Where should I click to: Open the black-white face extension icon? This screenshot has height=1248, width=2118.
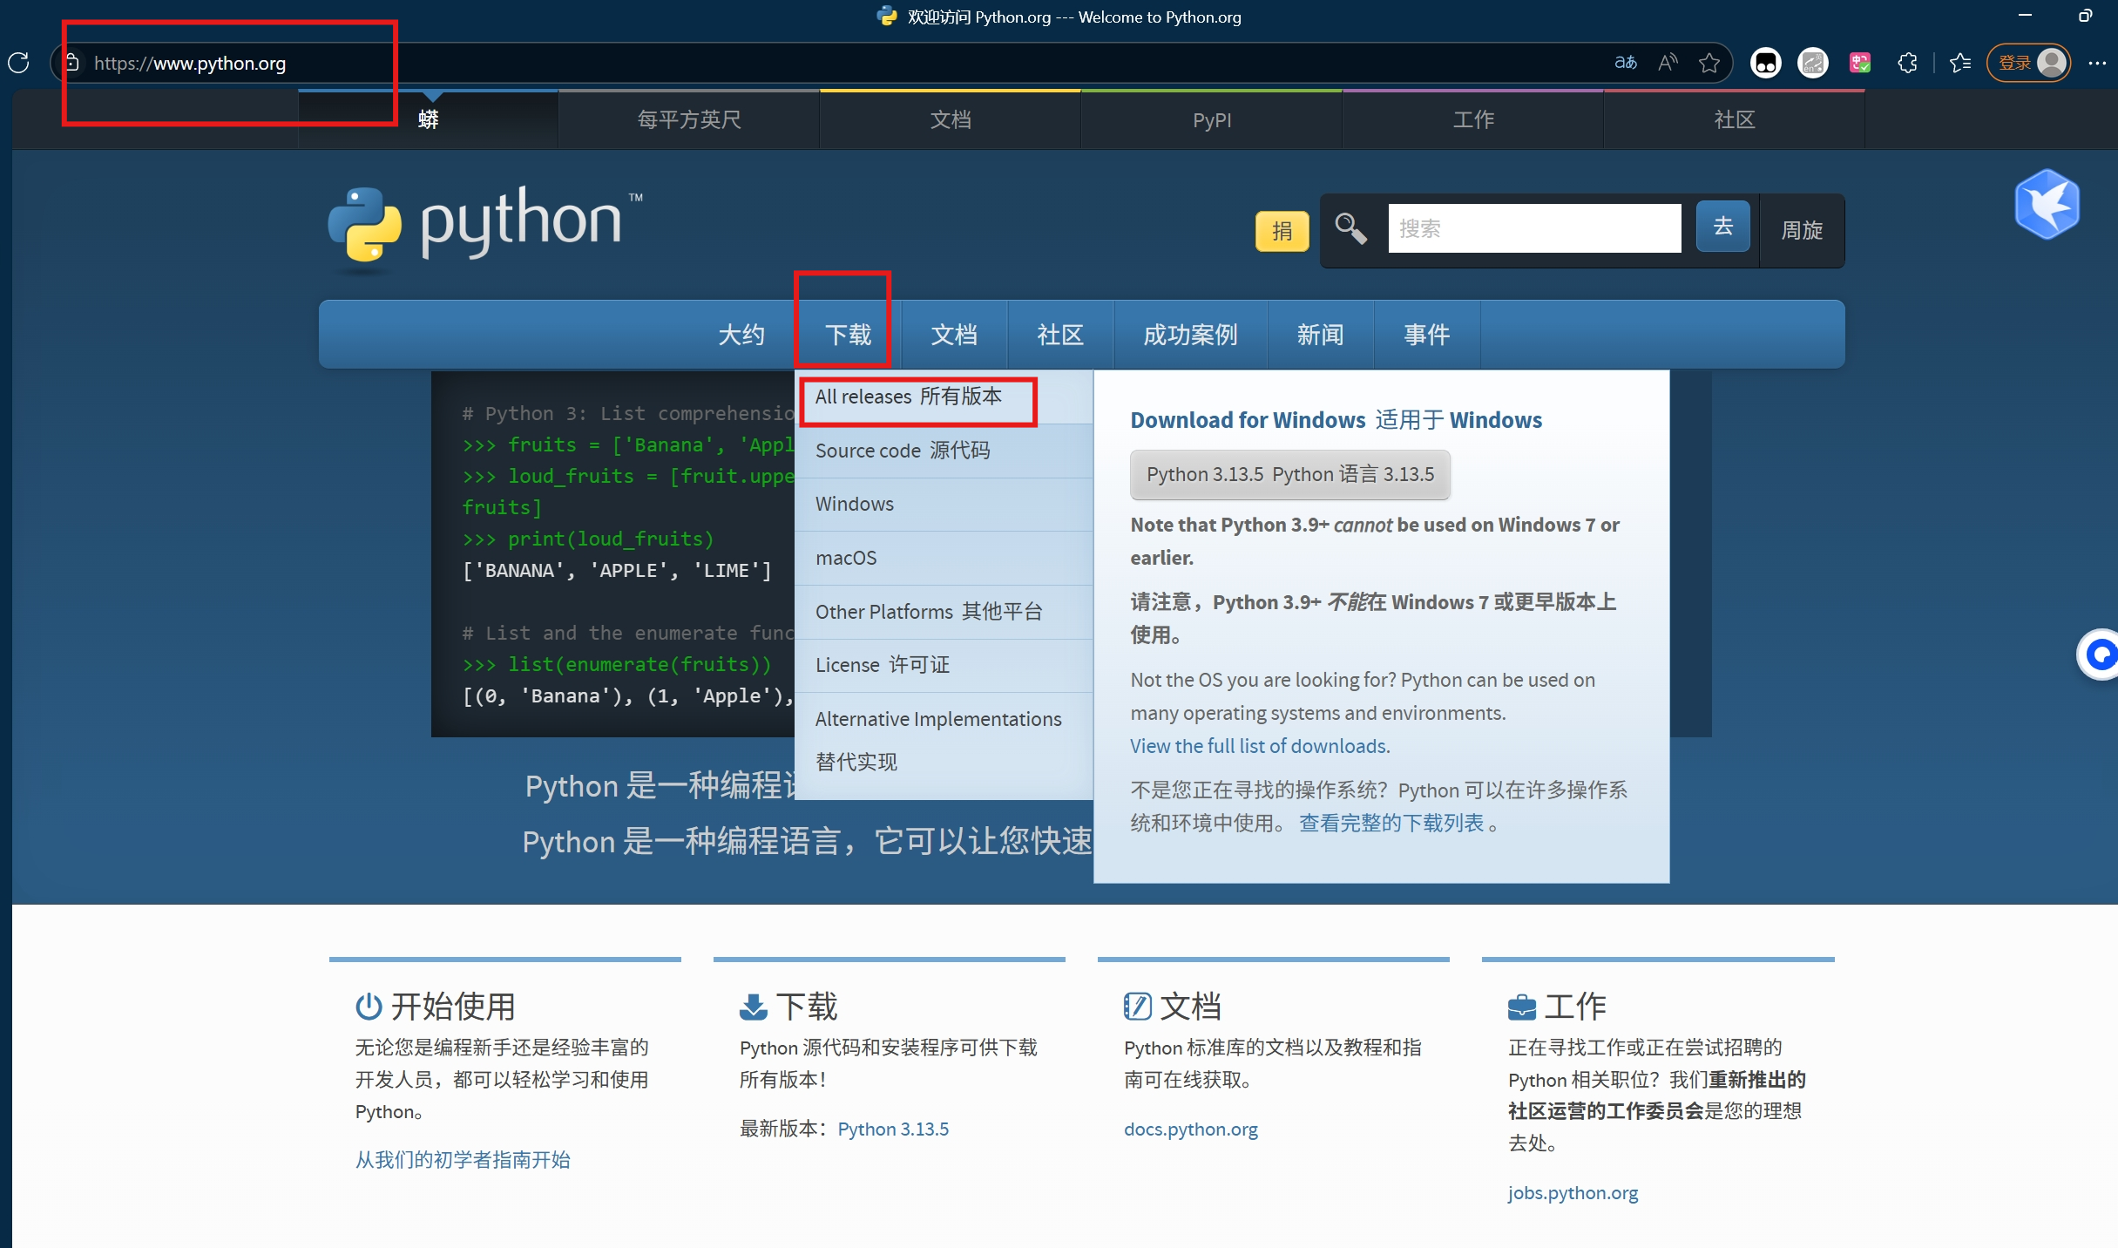[1766, 63]
